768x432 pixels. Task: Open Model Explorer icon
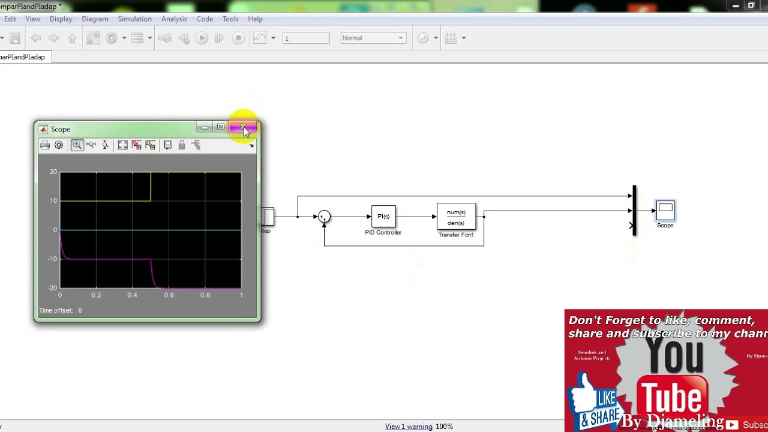(137, 38)
